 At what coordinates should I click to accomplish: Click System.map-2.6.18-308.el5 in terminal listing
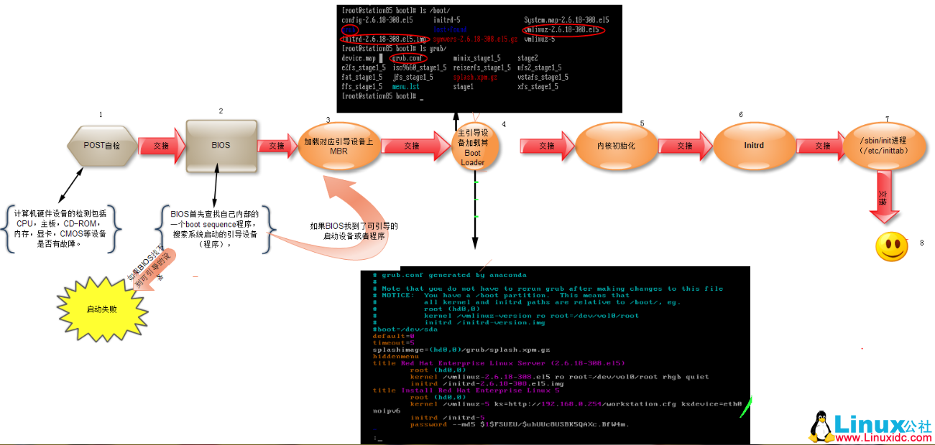point(566,20)
